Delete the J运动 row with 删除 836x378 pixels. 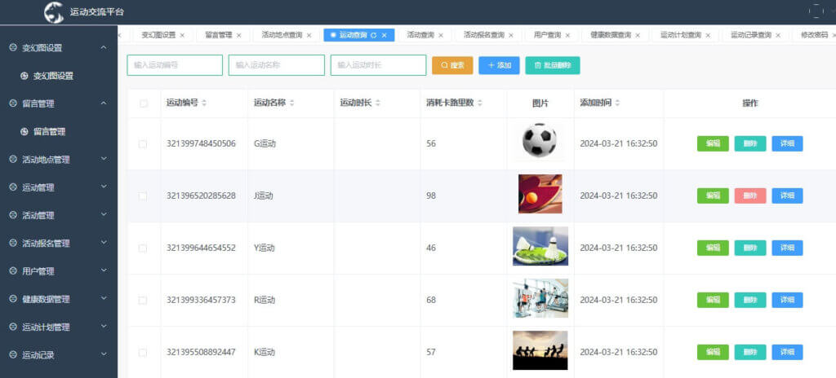coord(750,196)
